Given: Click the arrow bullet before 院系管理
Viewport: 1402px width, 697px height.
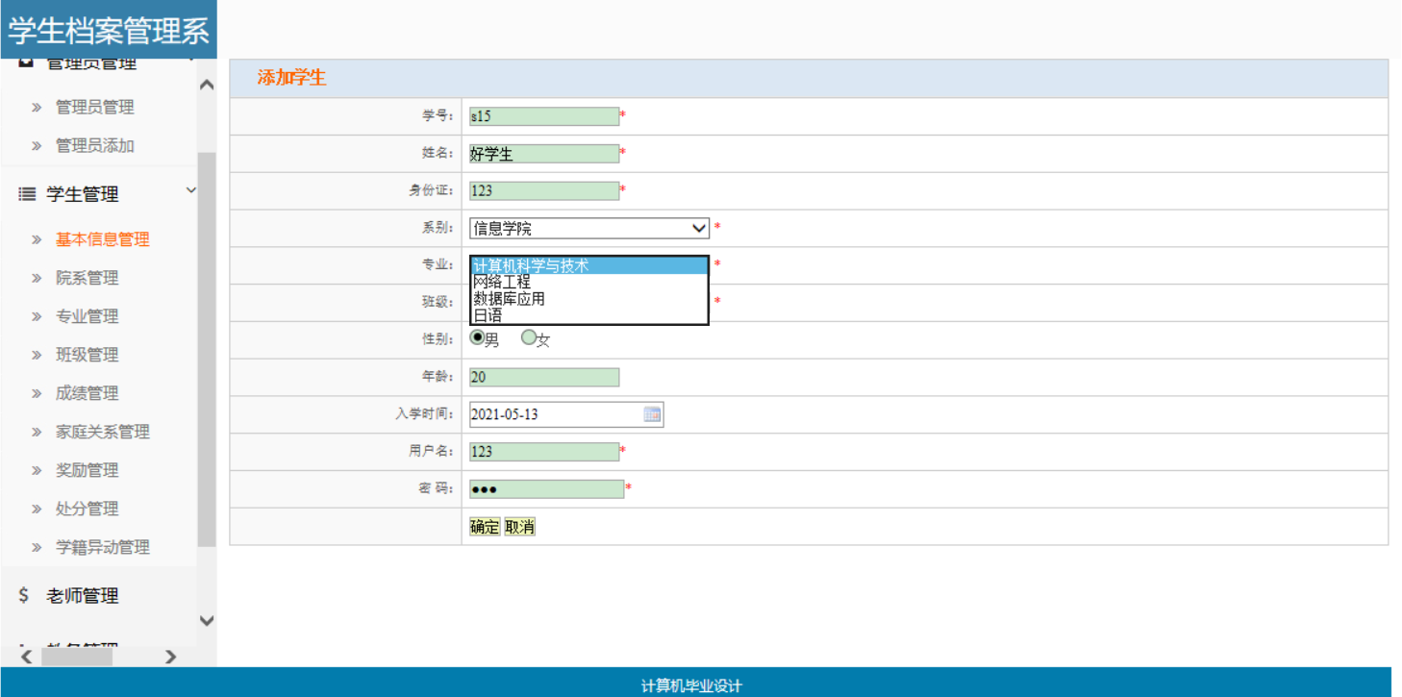Looking at the screenshot, I should pos(37,278).
